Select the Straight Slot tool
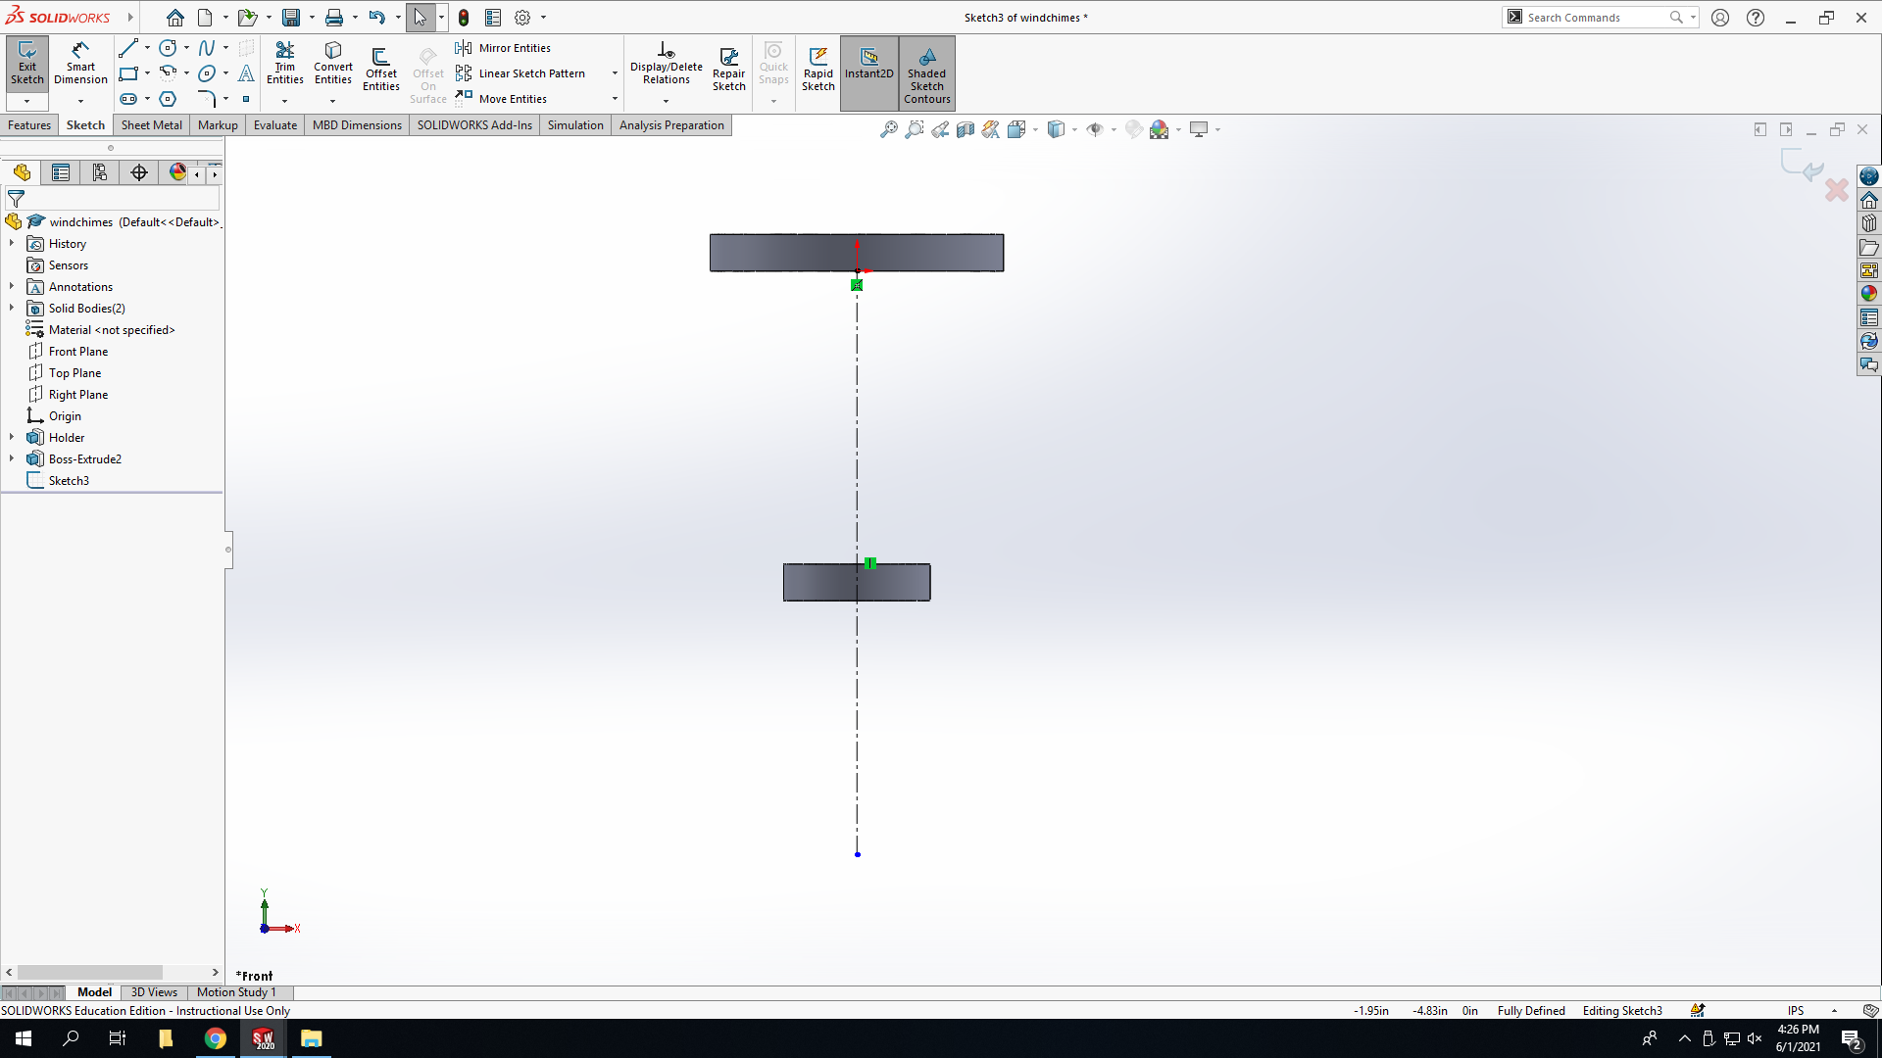 (x=128, y=99)
